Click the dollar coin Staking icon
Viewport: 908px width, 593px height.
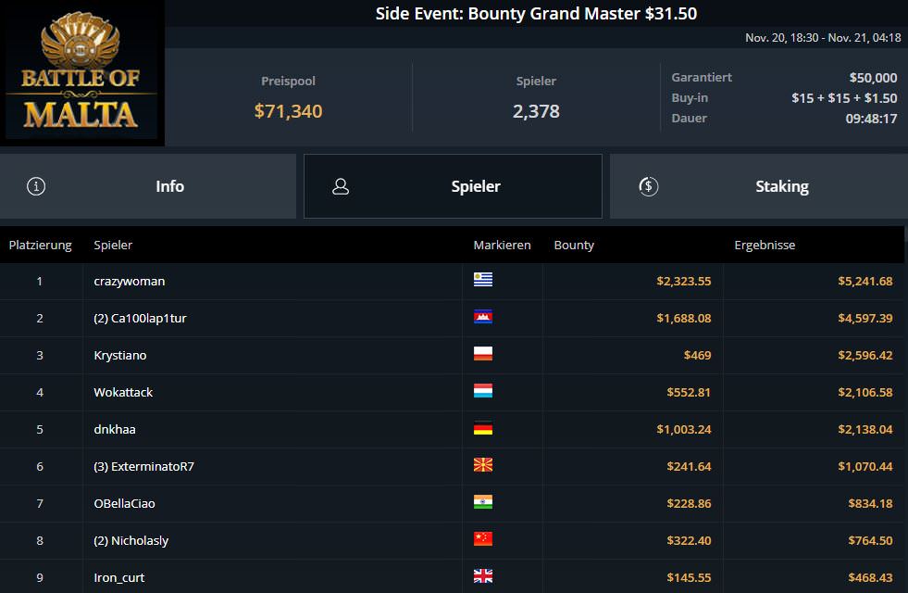coord(649,186)
